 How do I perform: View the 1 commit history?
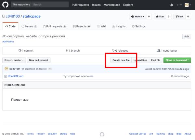pyautogui.click(x=26, y=51)
